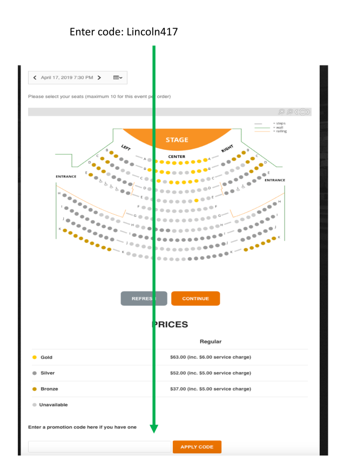Screen dimensions: 351x469
Task: Zoom out of the seating map
Action: (290, 112)
